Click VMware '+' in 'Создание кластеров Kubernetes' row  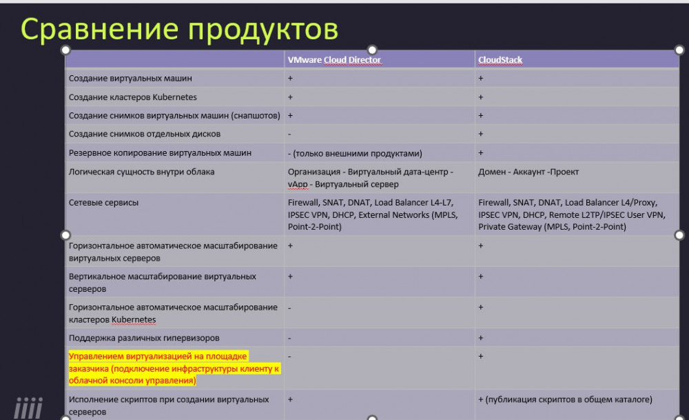(x=290, y=97)
